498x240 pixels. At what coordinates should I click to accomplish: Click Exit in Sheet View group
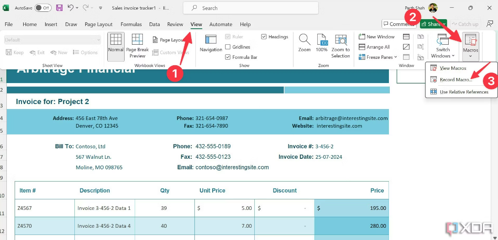coord(37,52)
